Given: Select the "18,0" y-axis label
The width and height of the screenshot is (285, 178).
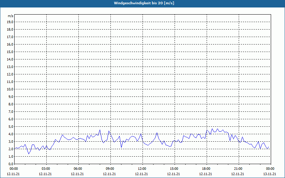Looking at the screenshot, I should (x=10, y=30).
